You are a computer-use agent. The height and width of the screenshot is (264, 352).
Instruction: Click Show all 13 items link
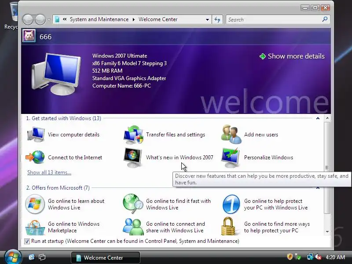(49, 172)
